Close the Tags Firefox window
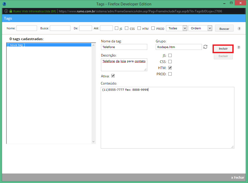This screenshot has height=183, width=248. 240,3
